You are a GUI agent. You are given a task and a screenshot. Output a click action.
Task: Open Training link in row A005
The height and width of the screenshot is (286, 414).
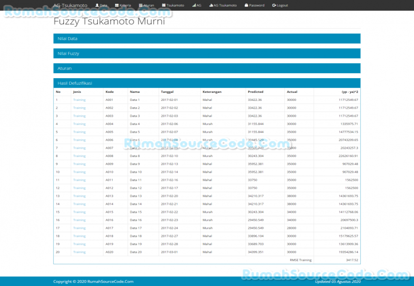click(79, 132)
